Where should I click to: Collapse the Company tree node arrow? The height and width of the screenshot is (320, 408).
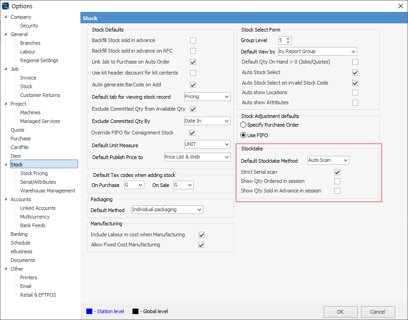(x=6, y=17)
